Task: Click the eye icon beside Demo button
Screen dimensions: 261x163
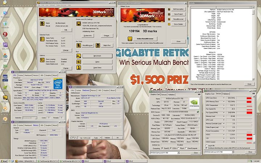Action: pyautogui.click(x=79, y=62)
